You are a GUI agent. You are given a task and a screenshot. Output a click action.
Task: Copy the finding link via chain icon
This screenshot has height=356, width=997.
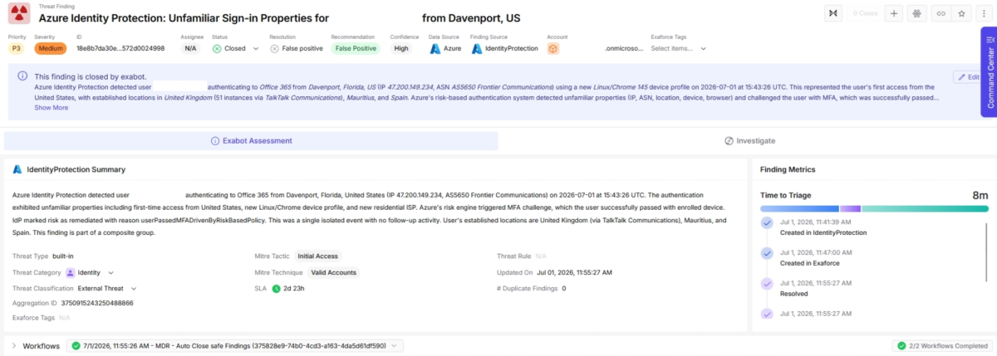[x=941, y=13]
